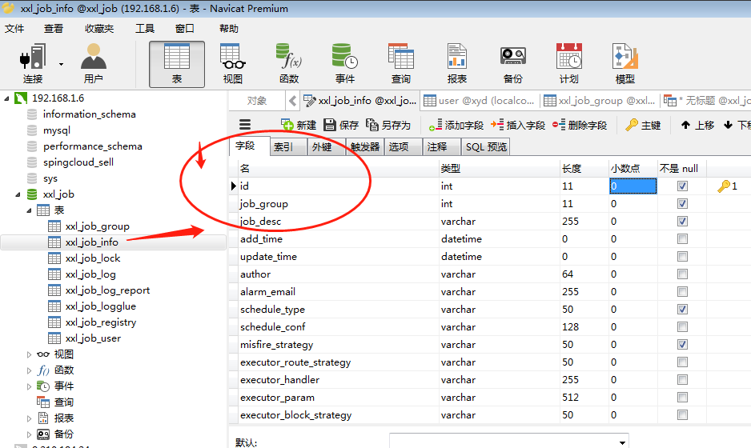Switch to user @xyd document tab
The height and width of the screenshot is (448, 751).
480,101
